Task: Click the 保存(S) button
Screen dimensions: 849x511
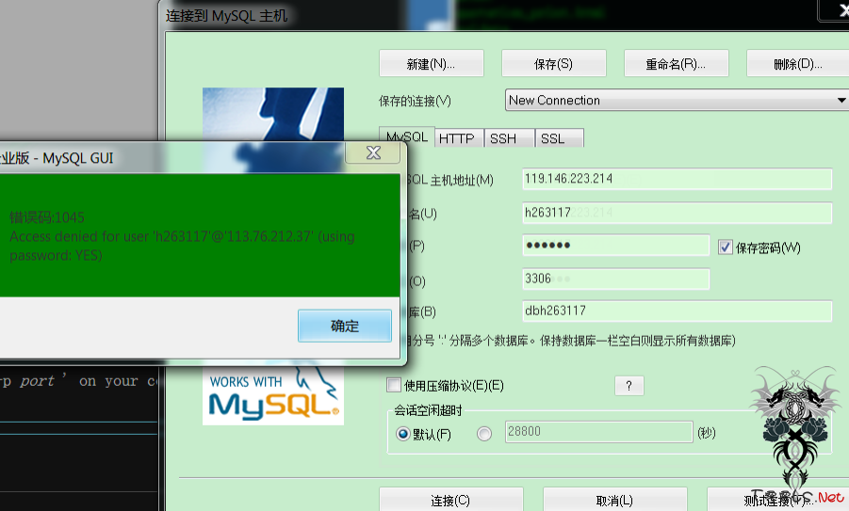Action: point(553,64)
